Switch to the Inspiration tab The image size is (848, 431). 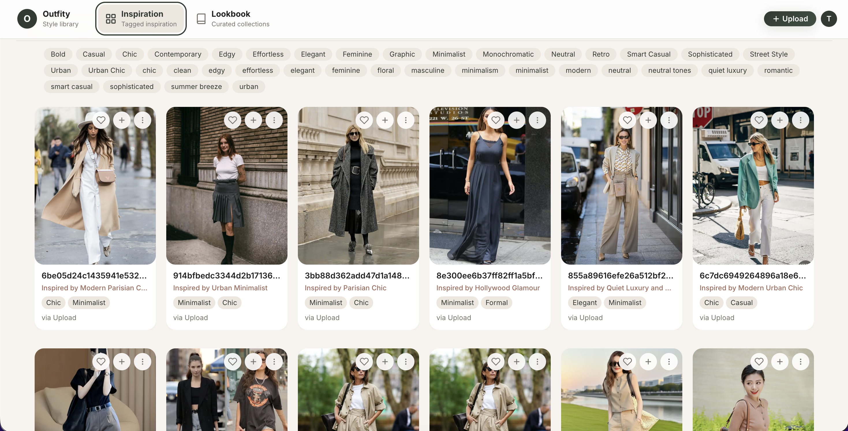click(141, 19)
